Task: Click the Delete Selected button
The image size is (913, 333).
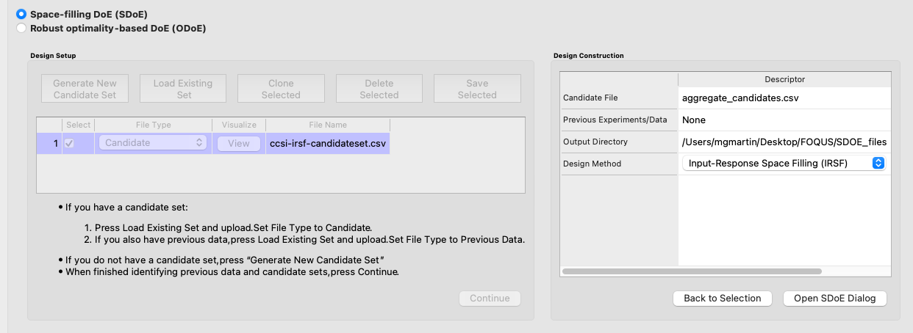Action: tap(379, 89)
